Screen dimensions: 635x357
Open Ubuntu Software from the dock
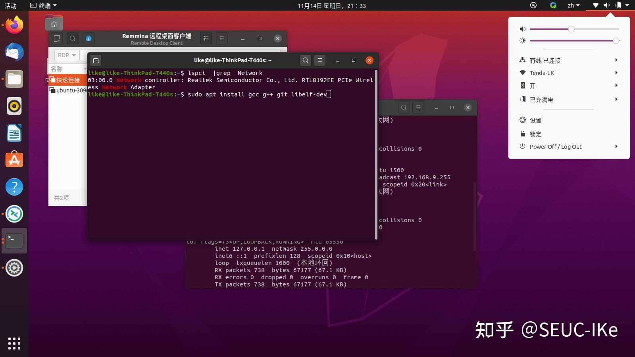click(14, 160)
